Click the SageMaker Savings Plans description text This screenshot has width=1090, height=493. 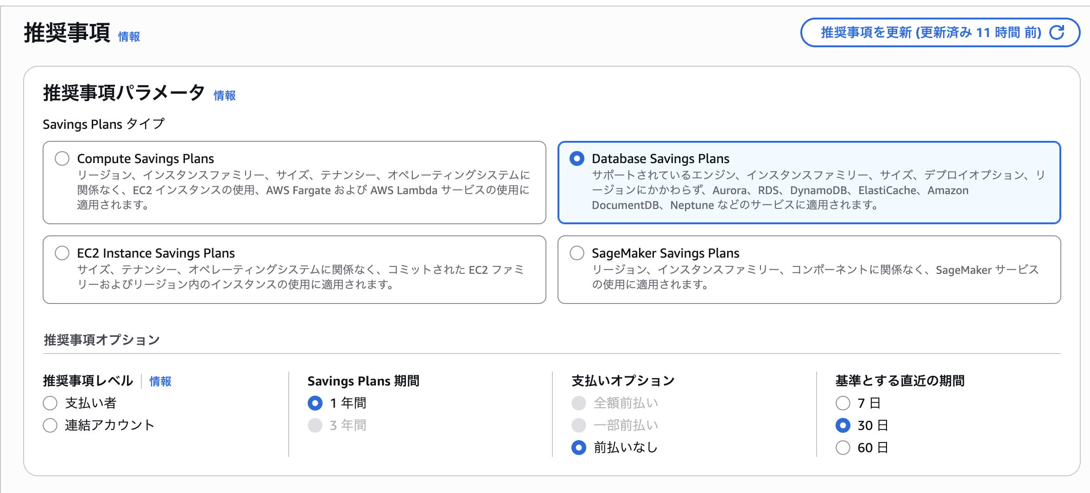[815, 277]
